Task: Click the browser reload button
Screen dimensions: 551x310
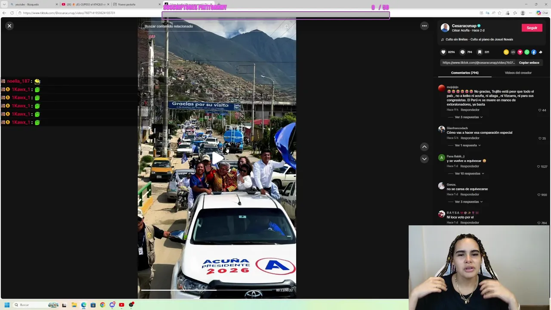Action: coord(12,13)
